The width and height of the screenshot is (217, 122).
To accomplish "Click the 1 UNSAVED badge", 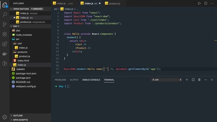I will coord(37,9).
